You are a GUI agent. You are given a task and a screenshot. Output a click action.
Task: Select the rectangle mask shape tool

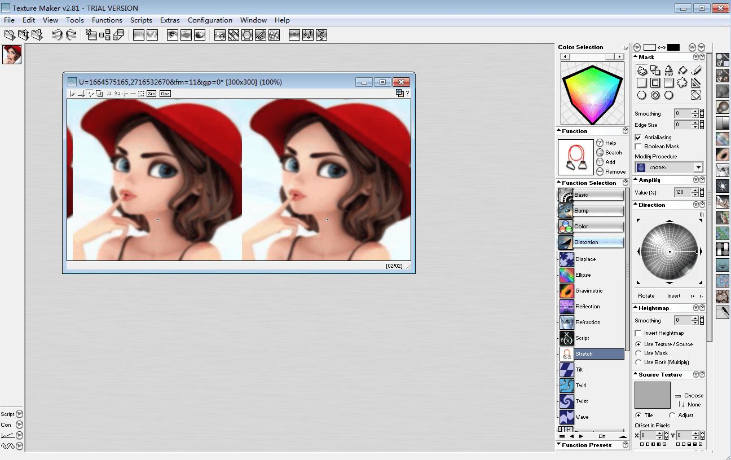tap(643, 82)
